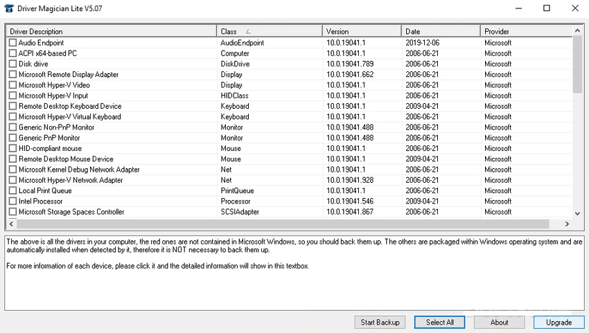Click the Audio Endpoint driver name
Viewport: 589px width, 333px height.
pyautogui.click(x=41, y=43)
